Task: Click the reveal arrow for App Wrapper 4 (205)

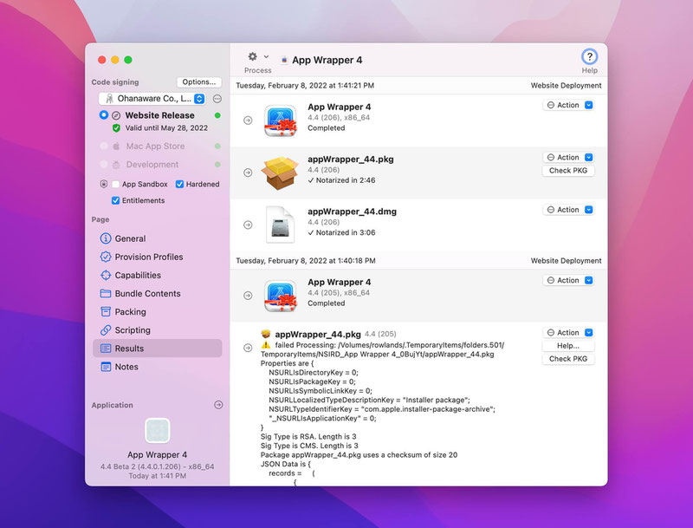Action: pos(248,296)
